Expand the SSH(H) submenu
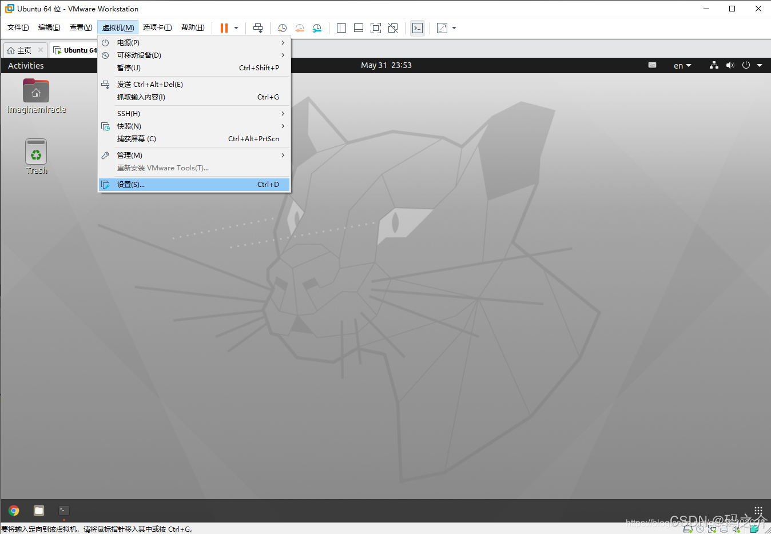Viewport: 771px width, 534px height. [194, 114]
